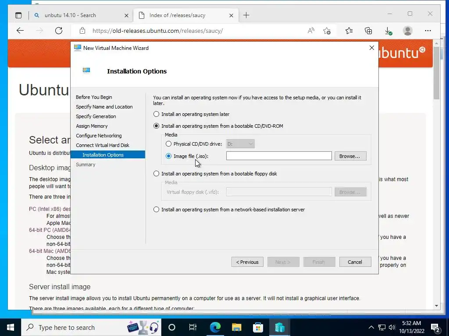View site info lock icon in address bar
This screenshot has width=449, height=336.
point(82,31)
